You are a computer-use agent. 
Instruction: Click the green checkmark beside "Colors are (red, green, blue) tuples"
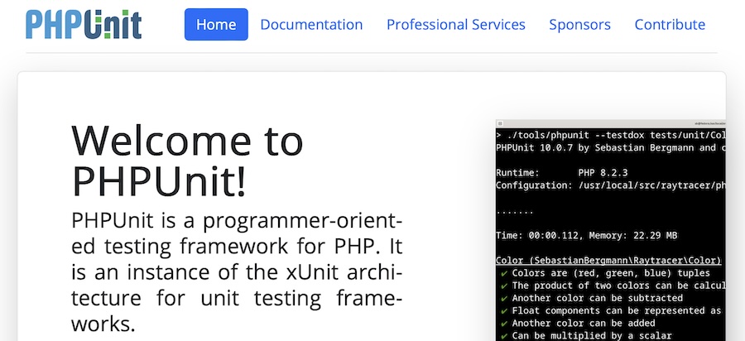click(x=503, y=273)
